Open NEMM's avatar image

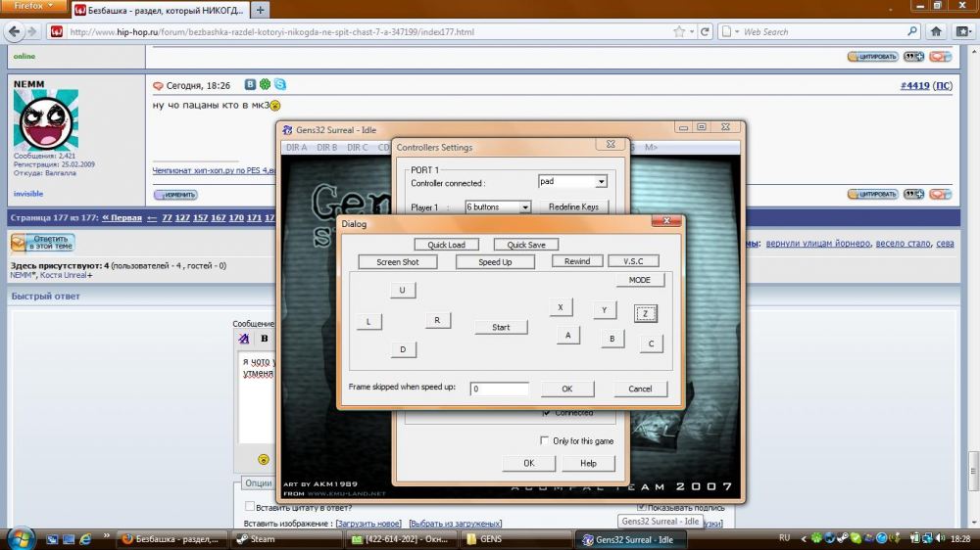point(46,120)
